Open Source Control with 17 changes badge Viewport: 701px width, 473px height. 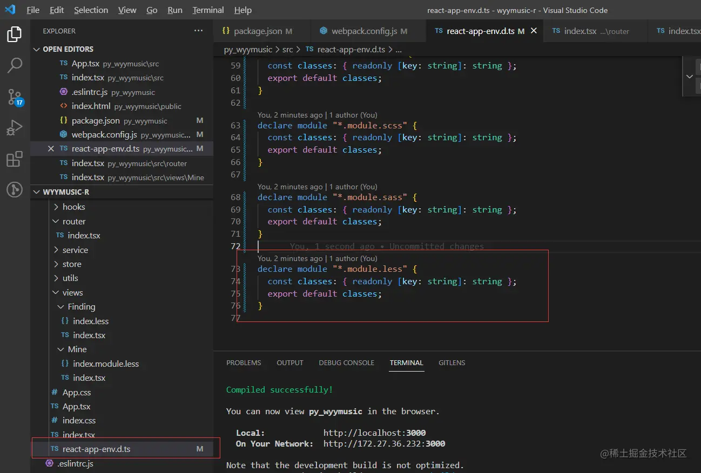tap(15, 97)
